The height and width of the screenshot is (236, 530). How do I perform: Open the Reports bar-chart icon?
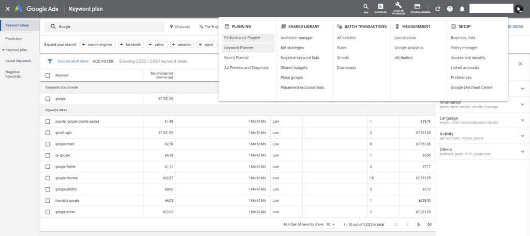pyautogui.click(x=380, y=7)
